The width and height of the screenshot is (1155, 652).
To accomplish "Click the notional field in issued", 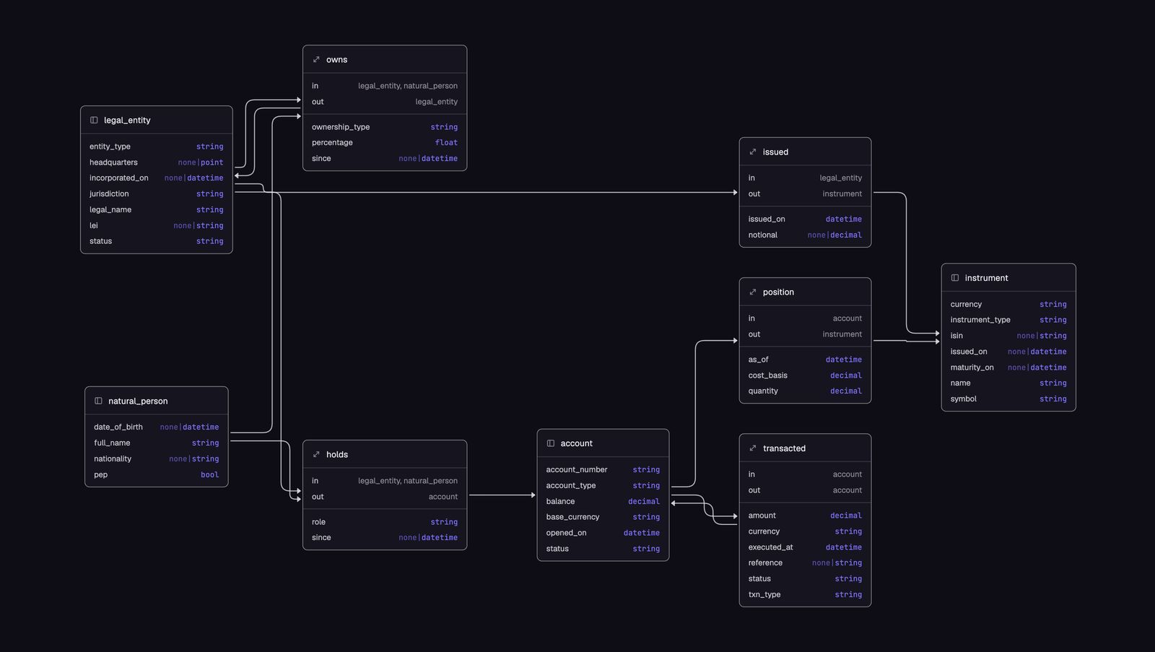I will (x=805, y=235).
